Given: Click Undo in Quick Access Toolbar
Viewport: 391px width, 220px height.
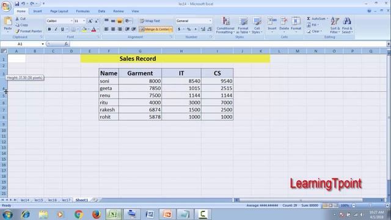Looking at the screenshot, I should pos(23,4).
